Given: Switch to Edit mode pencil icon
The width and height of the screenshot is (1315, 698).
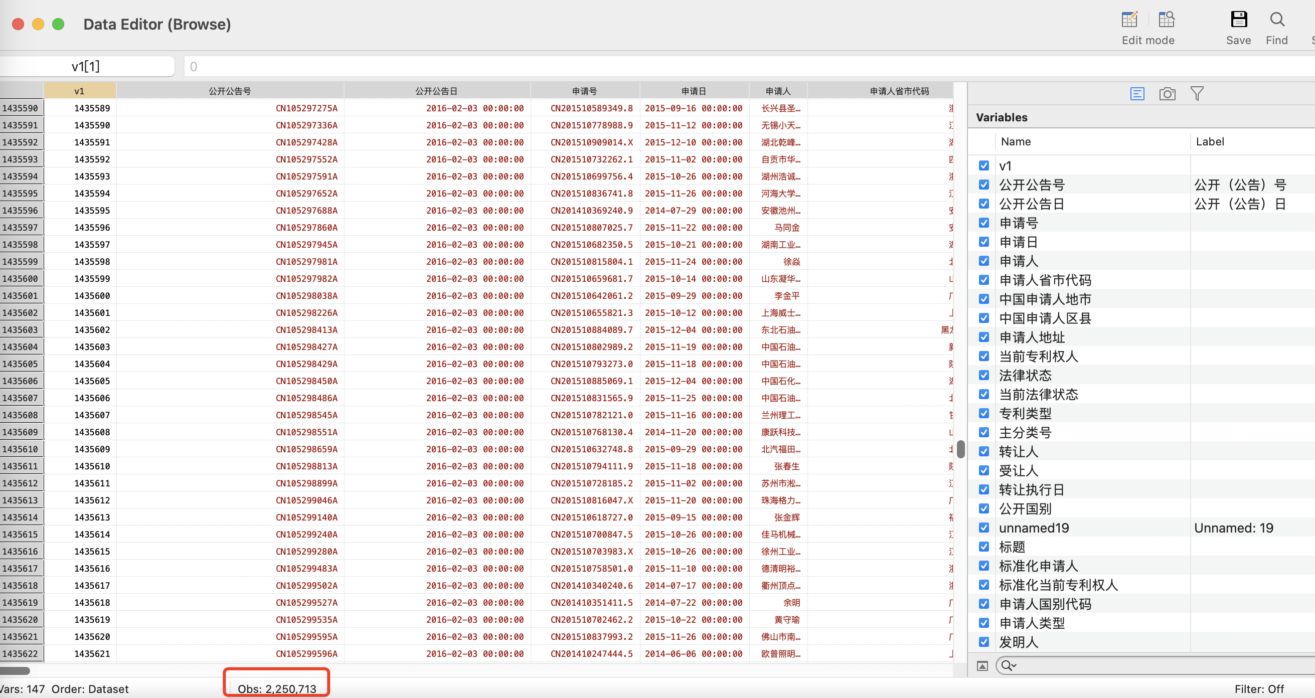Looking at the screenshot, I should tap(1129, 20).
